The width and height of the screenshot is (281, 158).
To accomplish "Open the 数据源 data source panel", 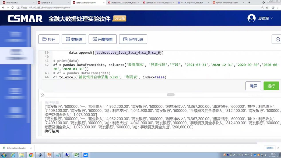I will [x=74, y=39].
